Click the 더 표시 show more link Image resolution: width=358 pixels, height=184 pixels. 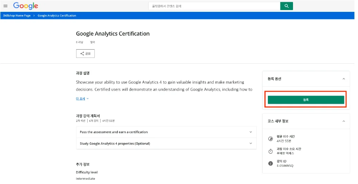80,99
